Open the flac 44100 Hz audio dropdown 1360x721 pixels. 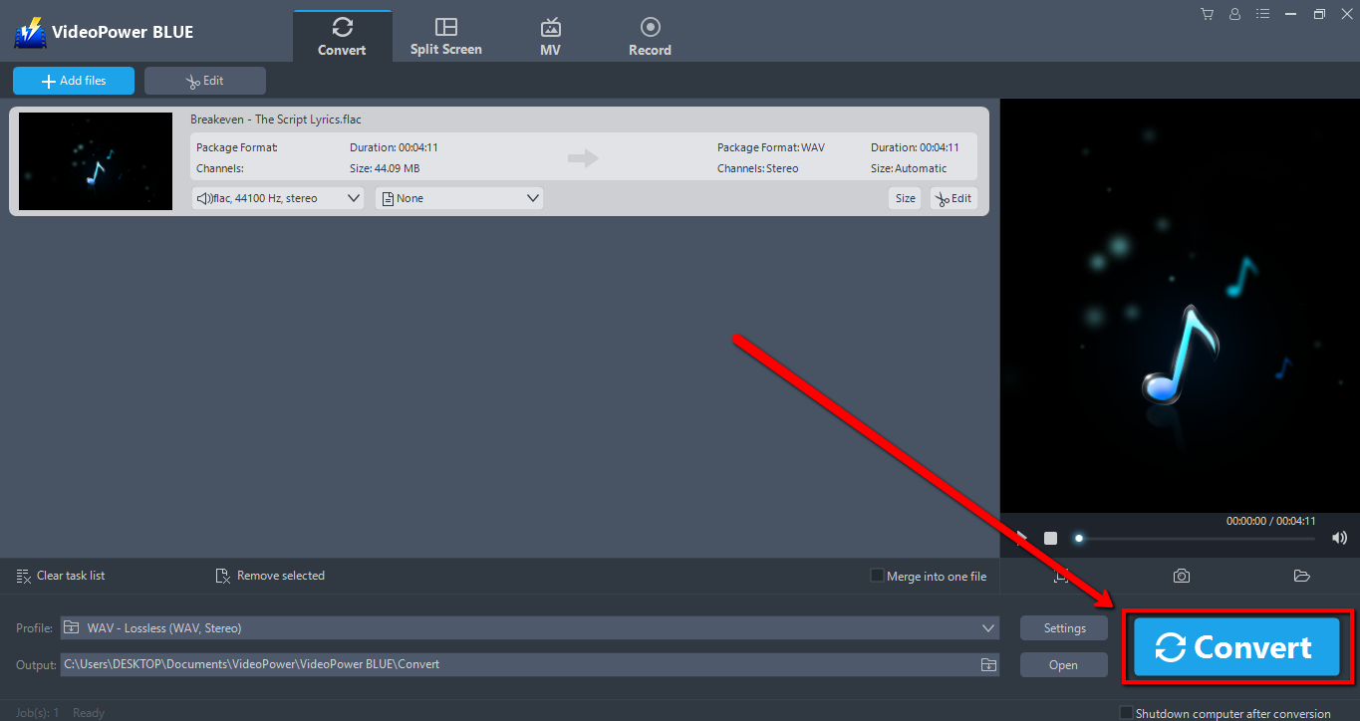click(x=277, y=197)
